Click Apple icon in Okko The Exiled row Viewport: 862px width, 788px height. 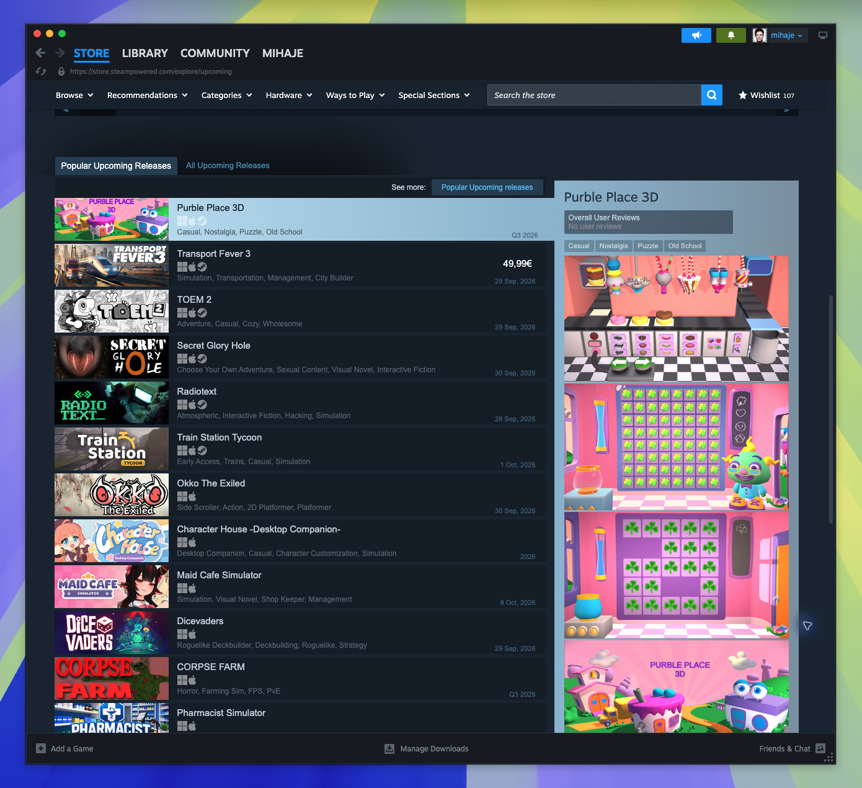click(x=192, y=496)
